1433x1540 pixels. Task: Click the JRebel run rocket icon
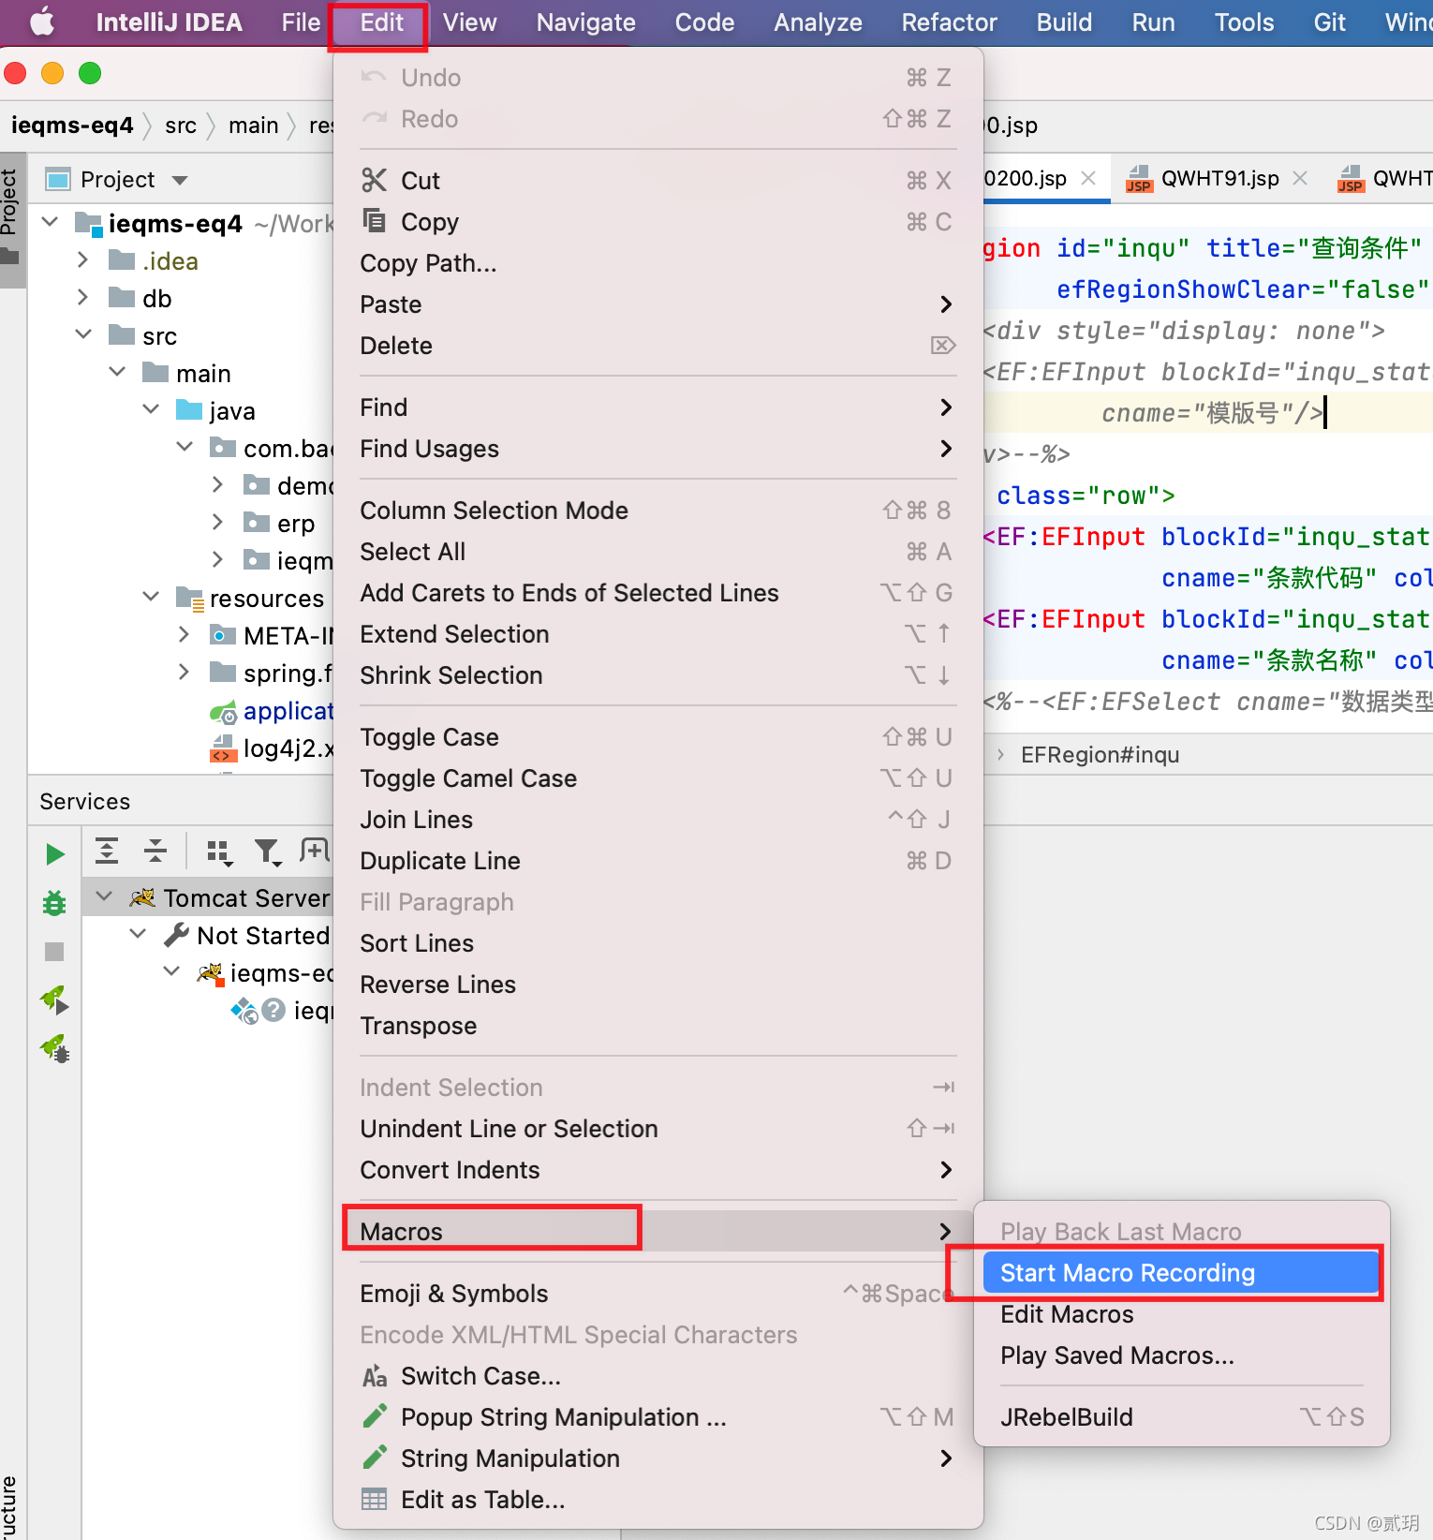pos(54,1000)
